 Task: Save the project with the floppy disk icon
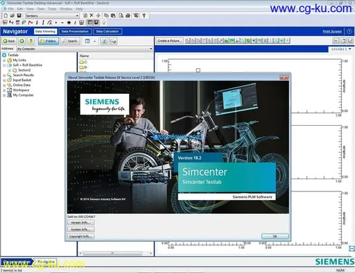pyautogui.click(x=19, y=15)
